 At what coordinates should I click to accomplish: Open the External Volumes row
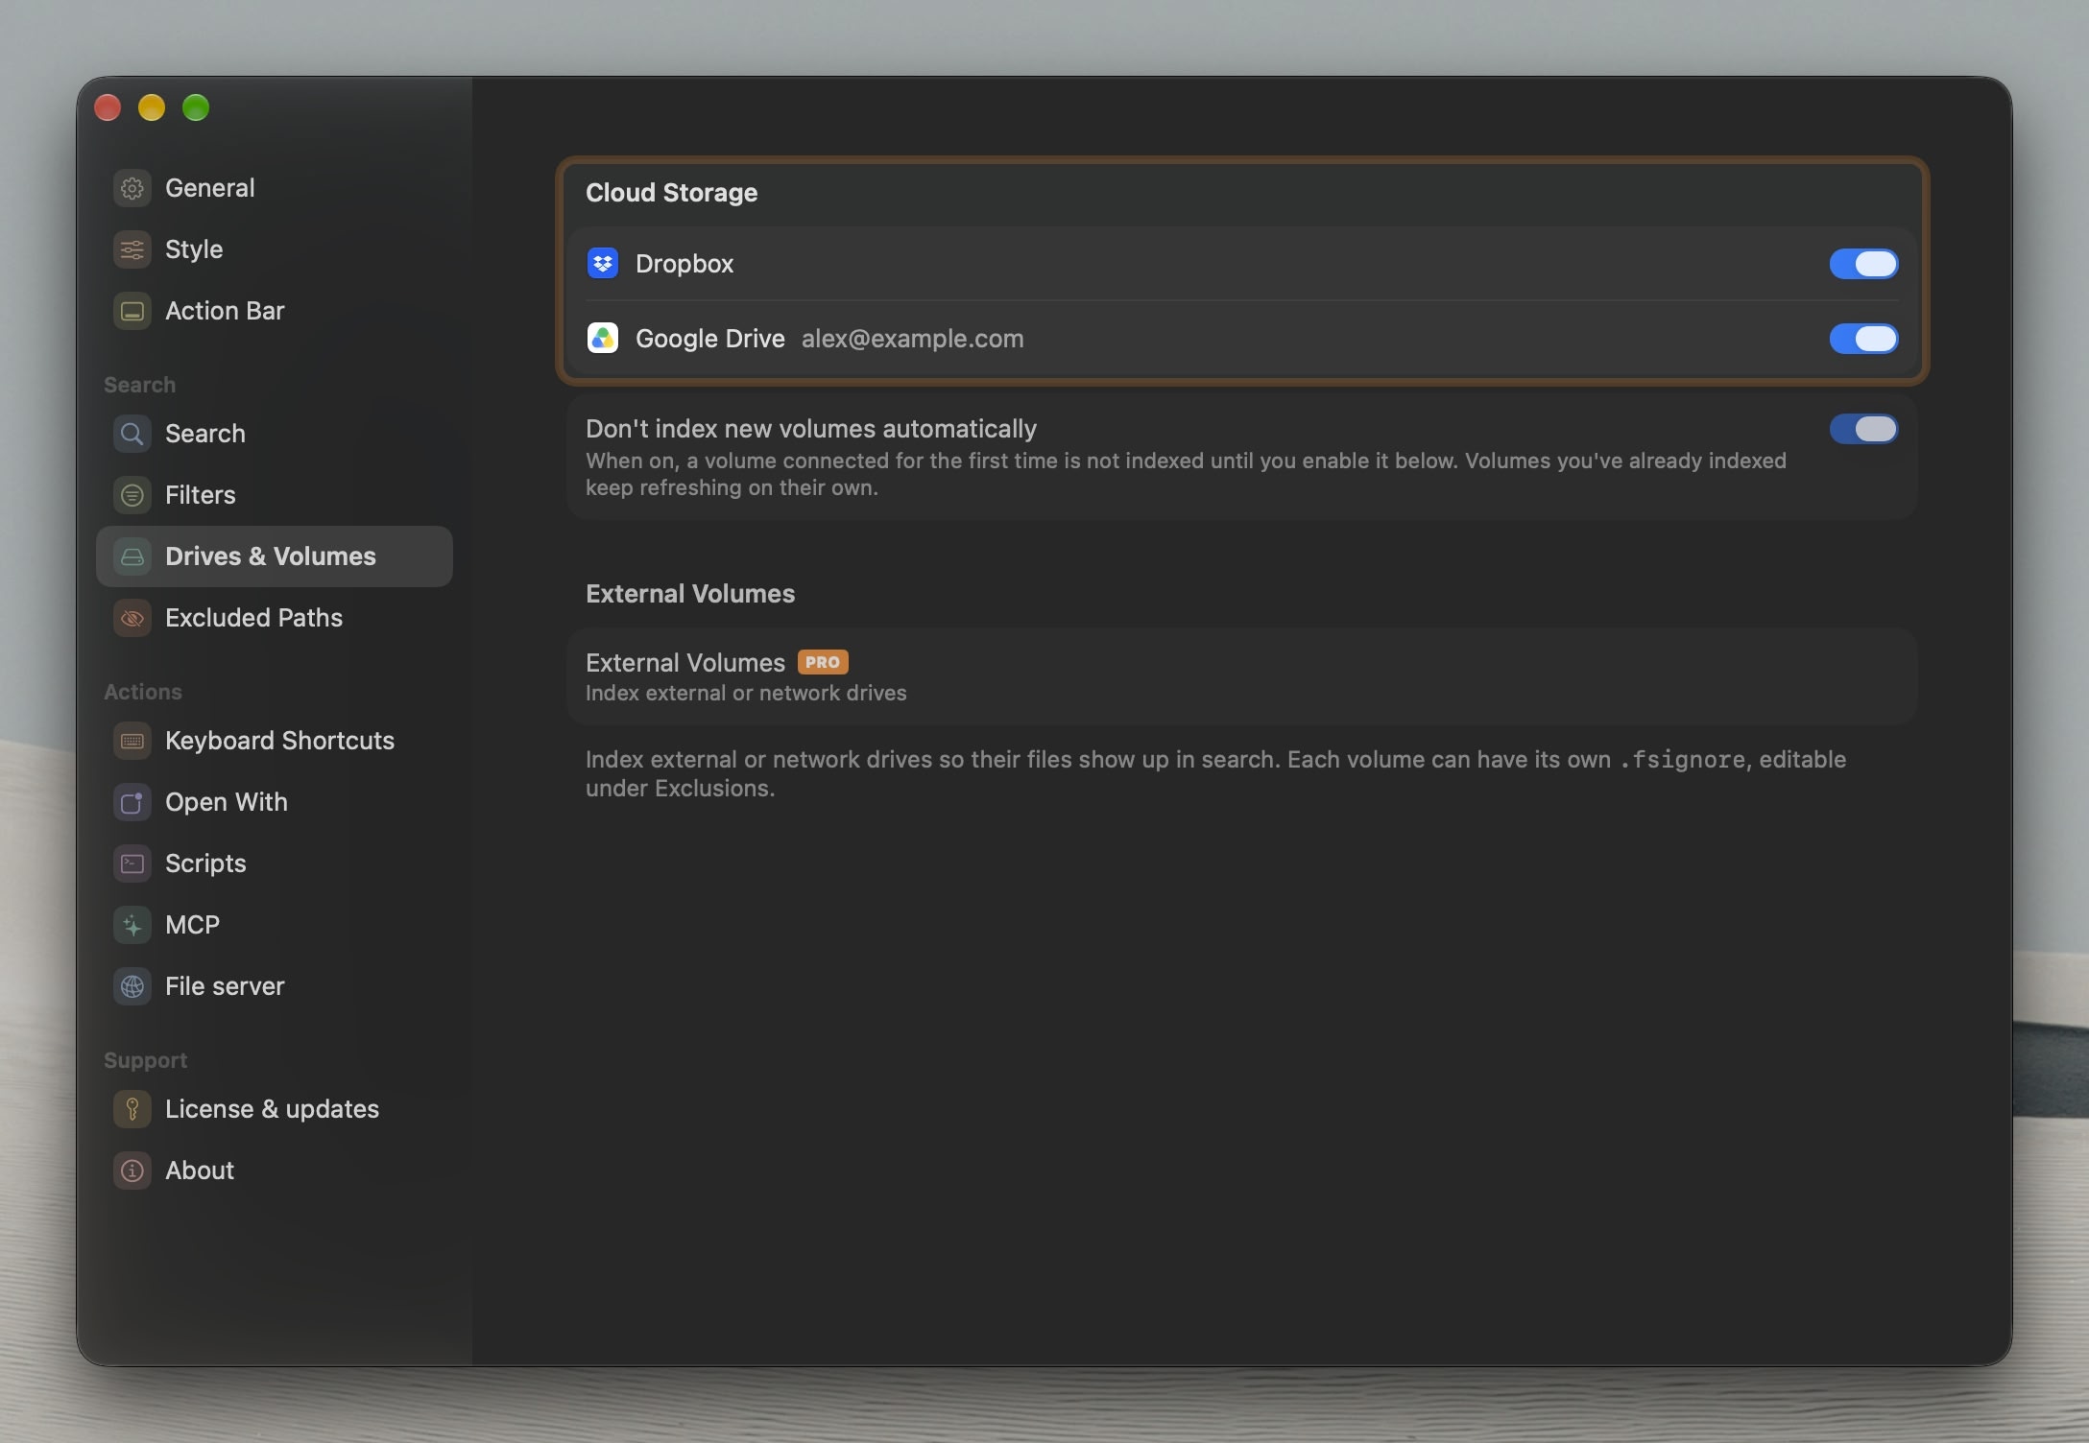click(x=1241, y=676)
